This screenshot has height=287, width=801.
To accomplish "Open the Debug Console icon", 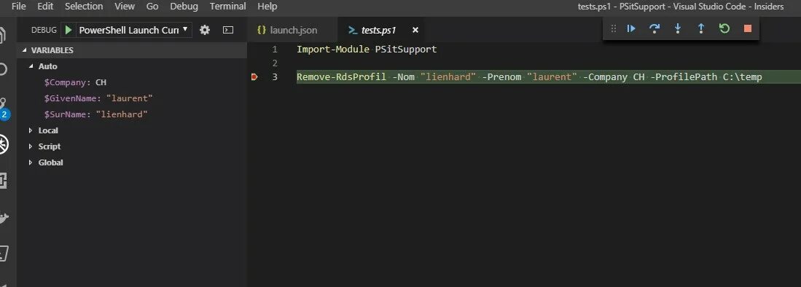I will (x=228, y=30).
